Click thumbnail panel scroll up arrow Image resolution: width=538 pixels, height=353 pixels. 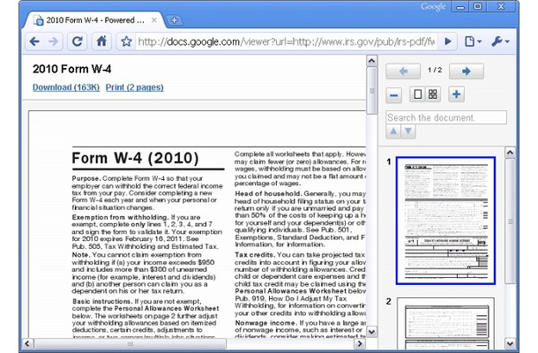(x=510, y=152)
